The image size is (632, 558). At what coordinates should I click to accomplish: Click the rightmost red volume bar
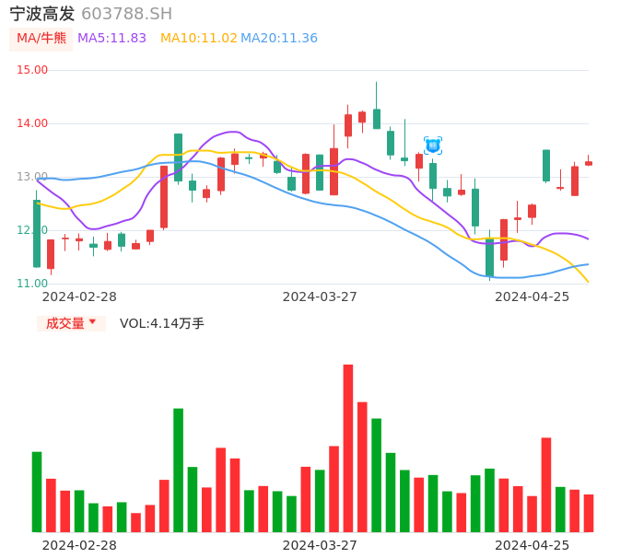coord(589,513)
